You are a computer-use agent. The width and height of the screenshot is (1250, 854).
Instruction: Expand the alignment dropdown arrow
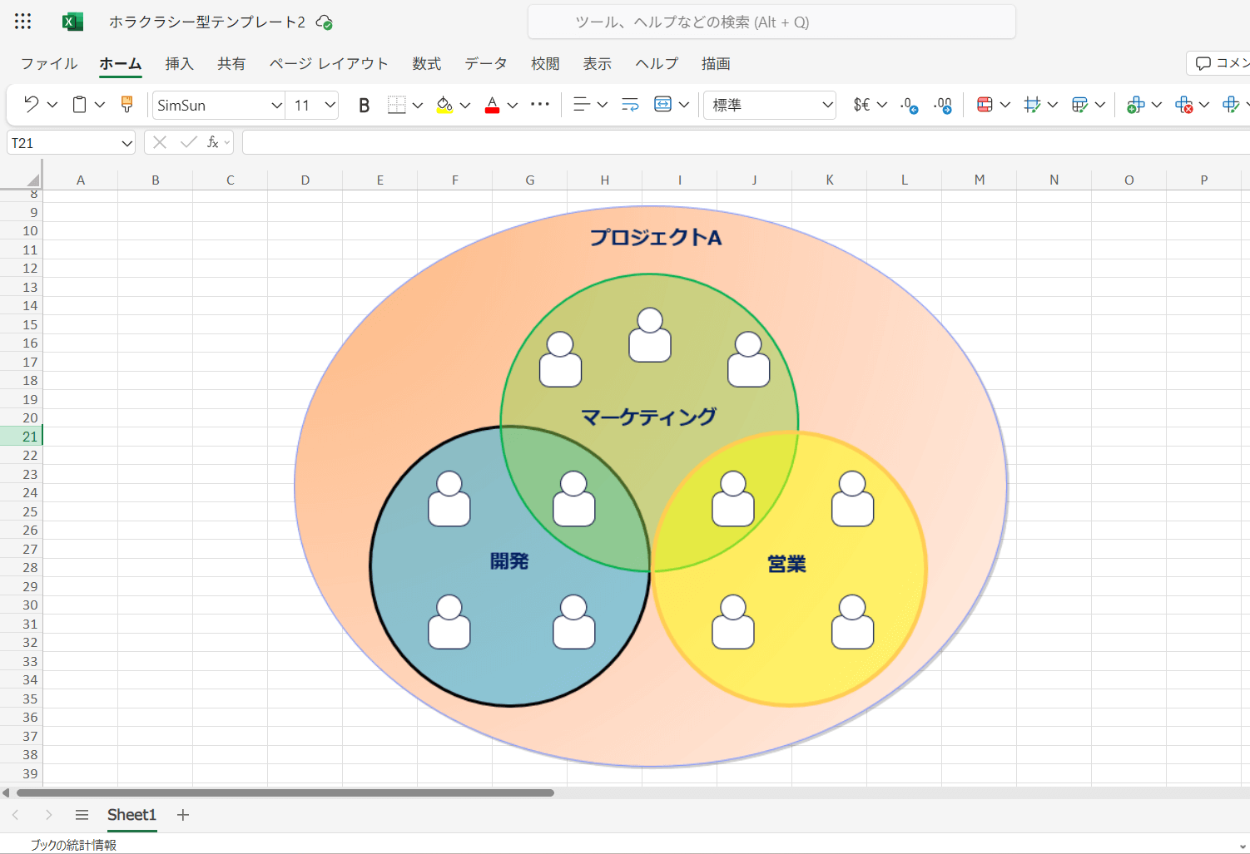coord(603,106)
